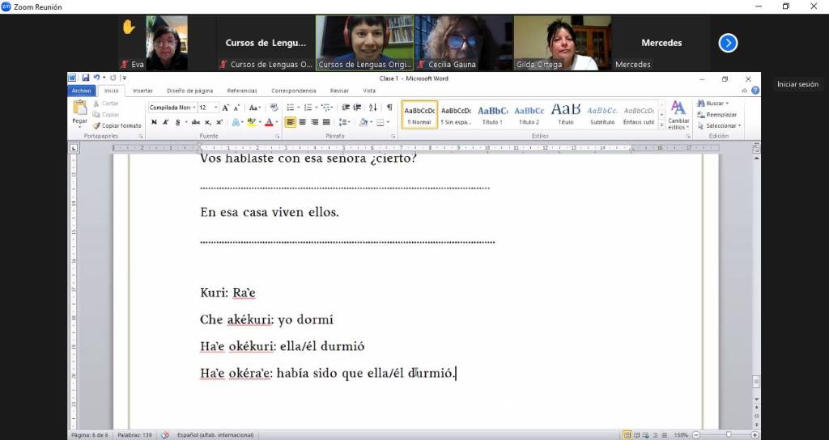This screenshot has height=440, width=829.
Task: Click the sort A-Z icon
Action: tap(372, 107)
